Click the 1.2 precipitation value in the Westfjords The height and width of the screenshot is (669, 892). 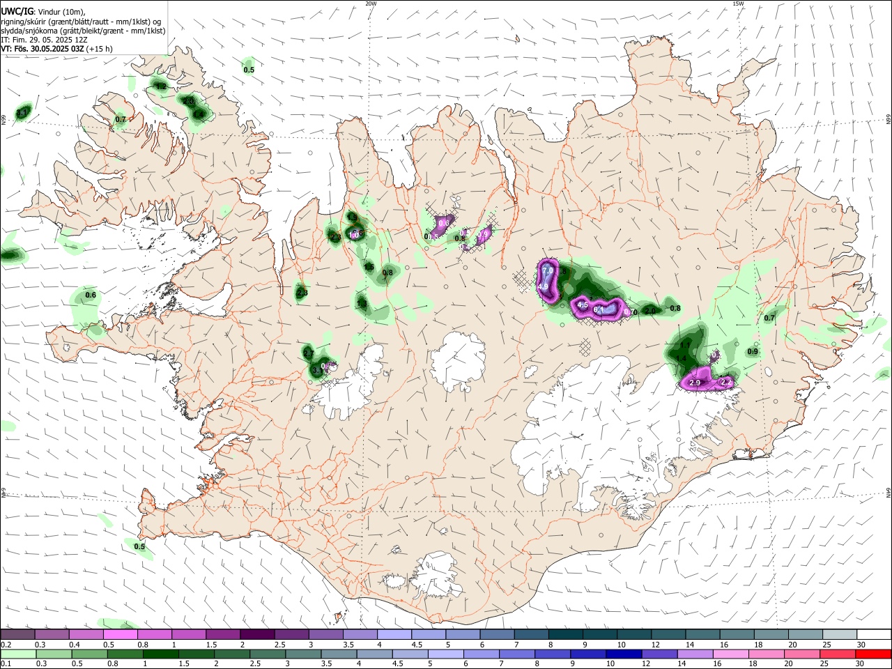(161, 86)
